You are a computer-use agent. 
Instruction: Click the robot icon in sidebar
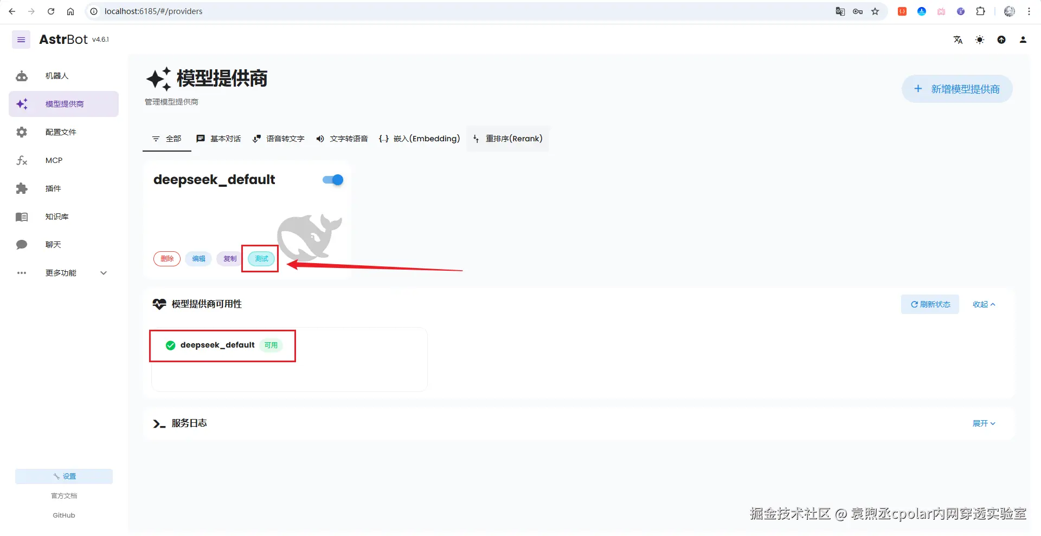pyautogui.click(x=22, y=76)
